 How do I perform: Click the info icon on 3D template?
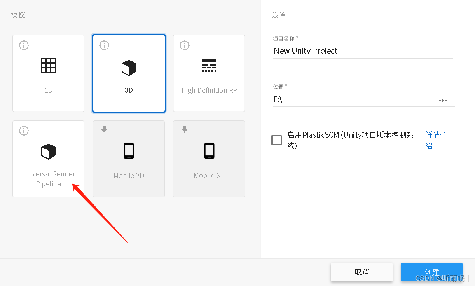click(104, 45)
